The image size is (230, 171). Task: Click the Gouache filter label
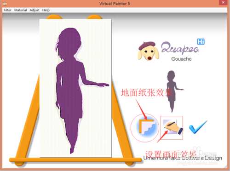click(x=181, y=59)
